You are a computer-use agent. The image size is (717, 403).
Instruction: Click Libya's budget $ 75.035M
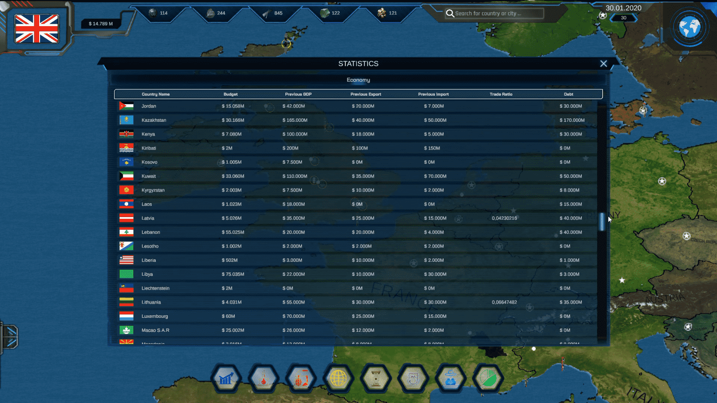pos(233,274)
